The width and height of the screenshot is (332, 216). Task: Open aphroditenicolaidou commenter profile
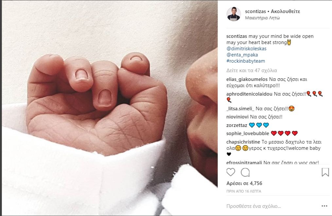point(249,94)
